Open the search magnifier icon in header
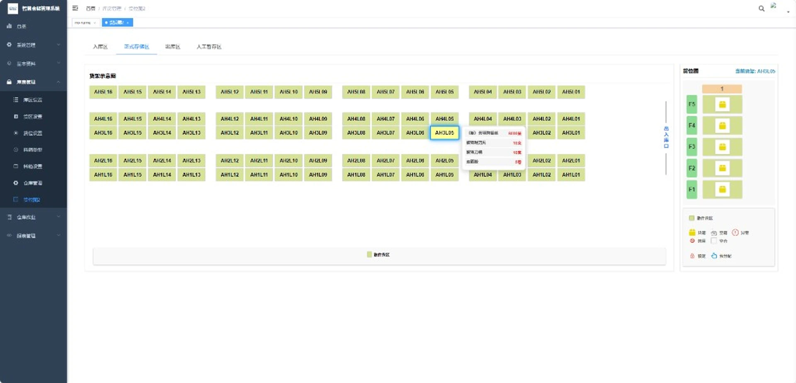796x383 pixels. pos(761,8)
